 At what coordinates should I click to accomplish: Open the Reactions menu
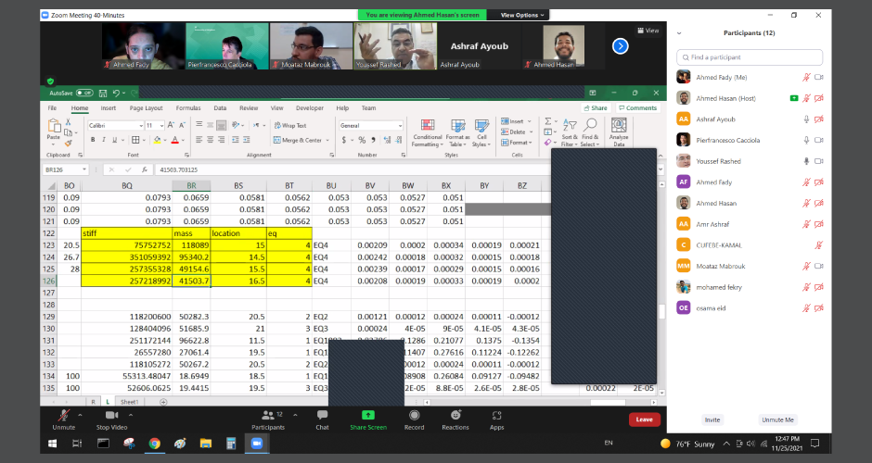pyautogui.click(x=455, y=417)
